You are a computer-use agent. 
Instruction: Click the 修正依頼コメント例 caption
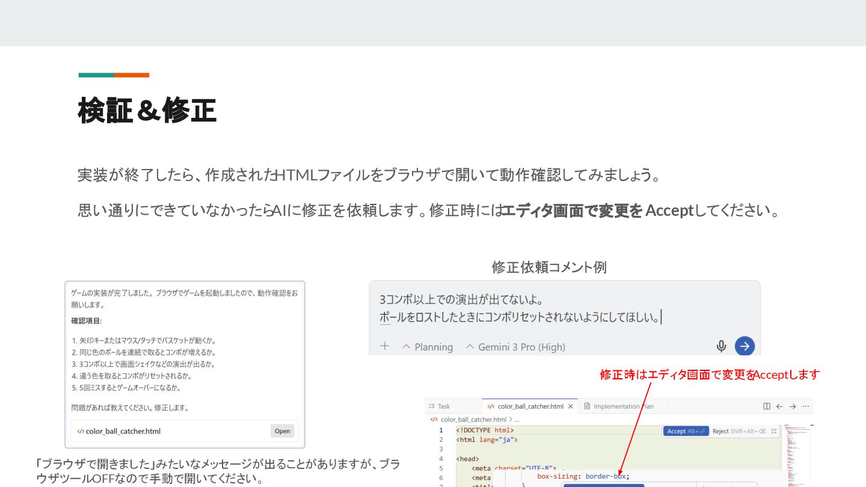pos(549,267)
